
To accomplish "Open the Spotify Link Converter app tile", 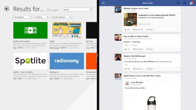I will coord(30,30).
